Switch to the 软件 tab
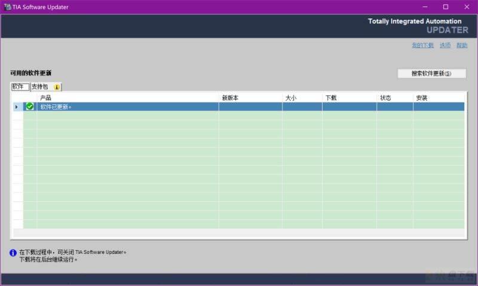 click(20, 87)
